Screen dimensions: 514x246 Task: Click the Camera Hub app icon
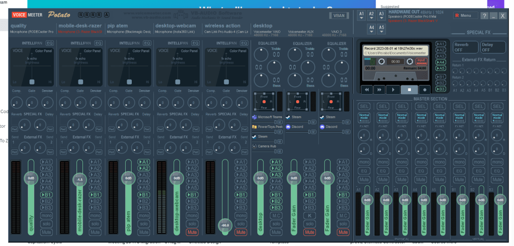tap(254, 146)
